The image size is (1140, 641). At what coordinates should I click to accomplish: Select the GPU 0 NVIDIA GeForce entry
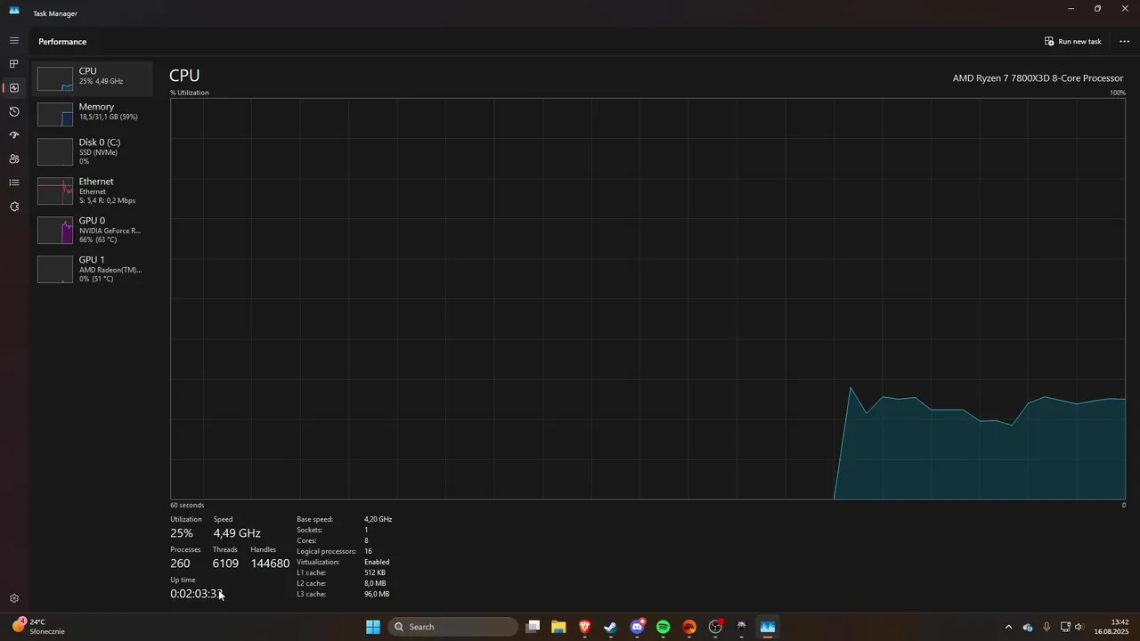pos(93,230)
